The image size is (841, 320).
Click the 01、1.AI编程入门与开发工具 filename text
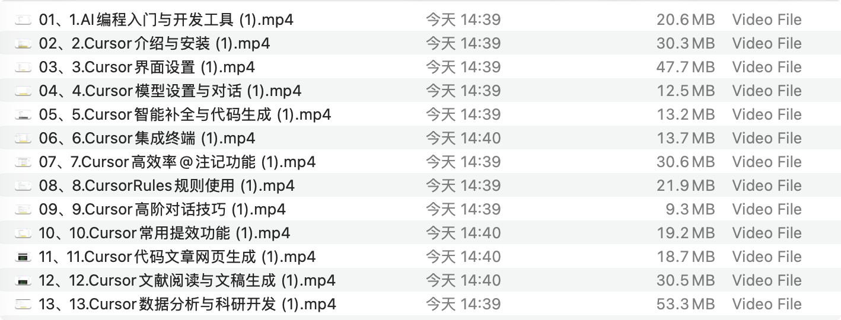pos(166,20)
